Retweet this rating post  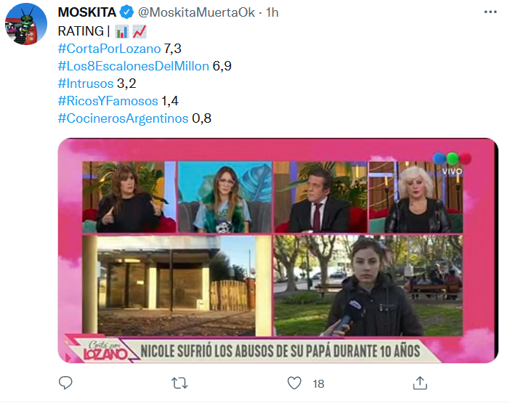pyautogui.click(x=179, y=383)
